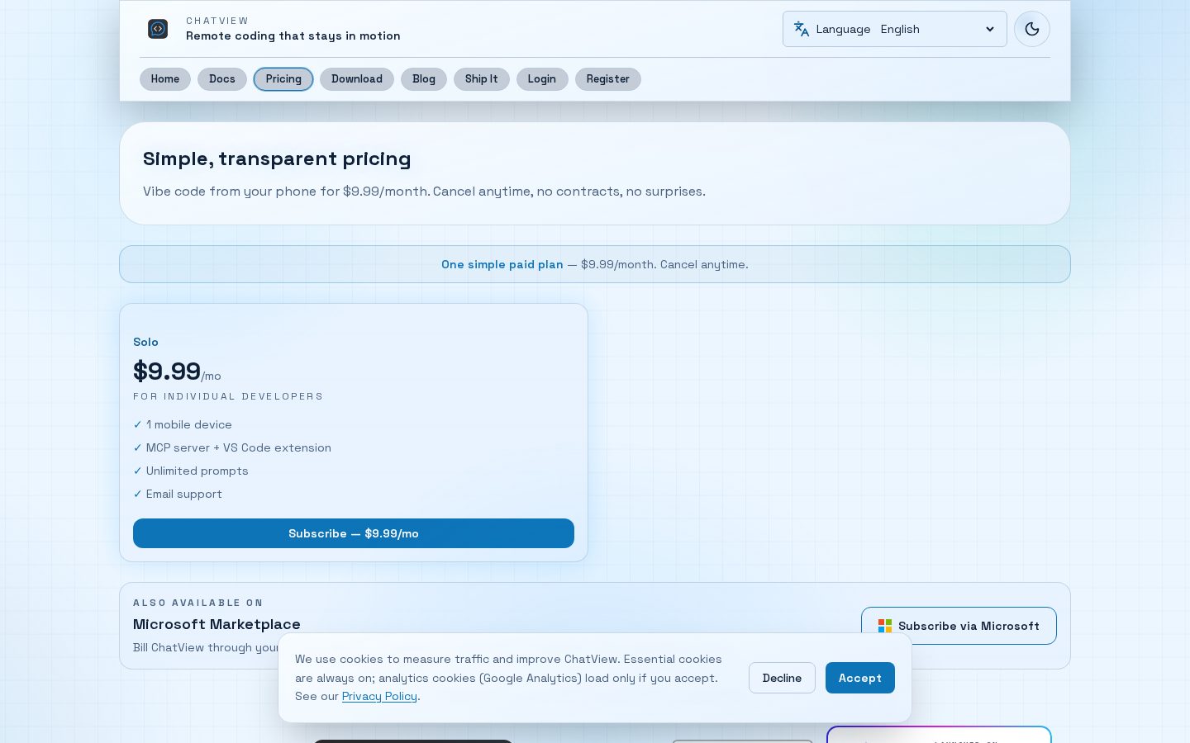Accept analytics cookies
The height and width of the screenshot is (743, 1190).
coord(860,678)
